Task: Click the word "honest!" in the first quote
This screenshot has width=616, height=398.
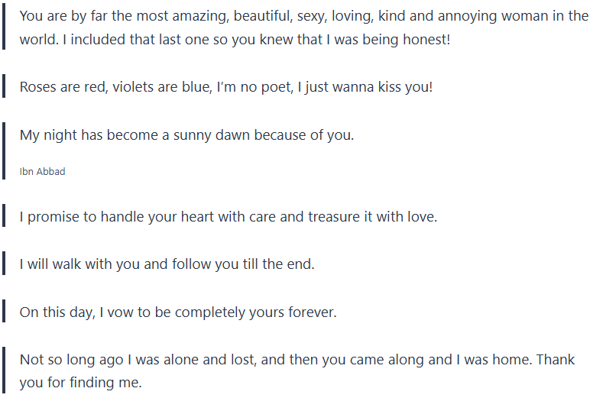Action: click(426, 38)
